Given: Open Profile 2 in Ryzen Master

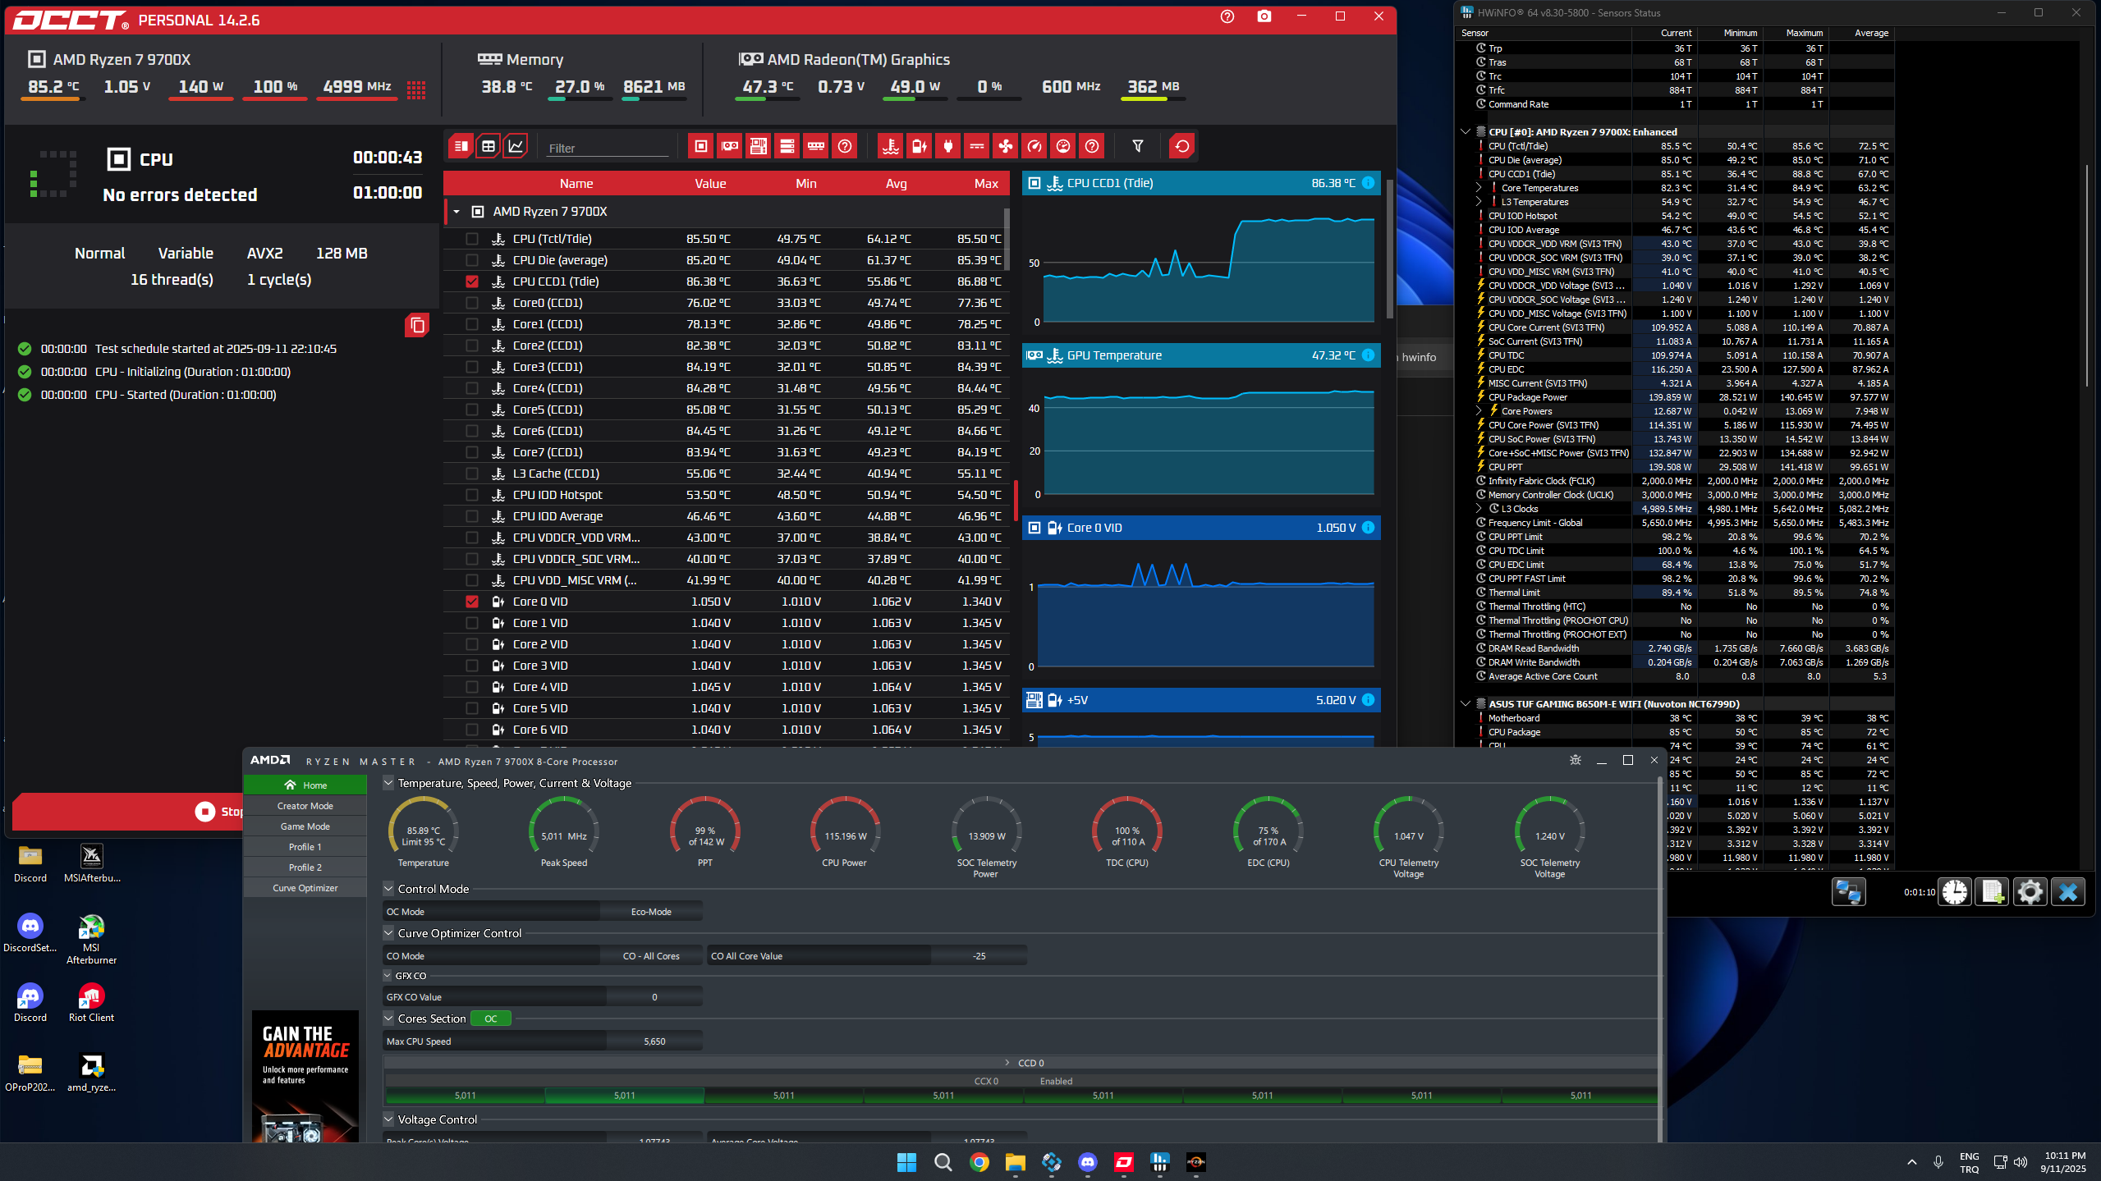Looking at the screenshot, I should [305, 867].
